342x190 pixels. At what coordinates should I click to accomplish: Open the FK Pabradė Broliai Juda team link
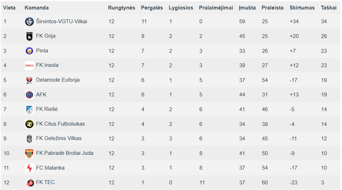[x=65, y=153]
